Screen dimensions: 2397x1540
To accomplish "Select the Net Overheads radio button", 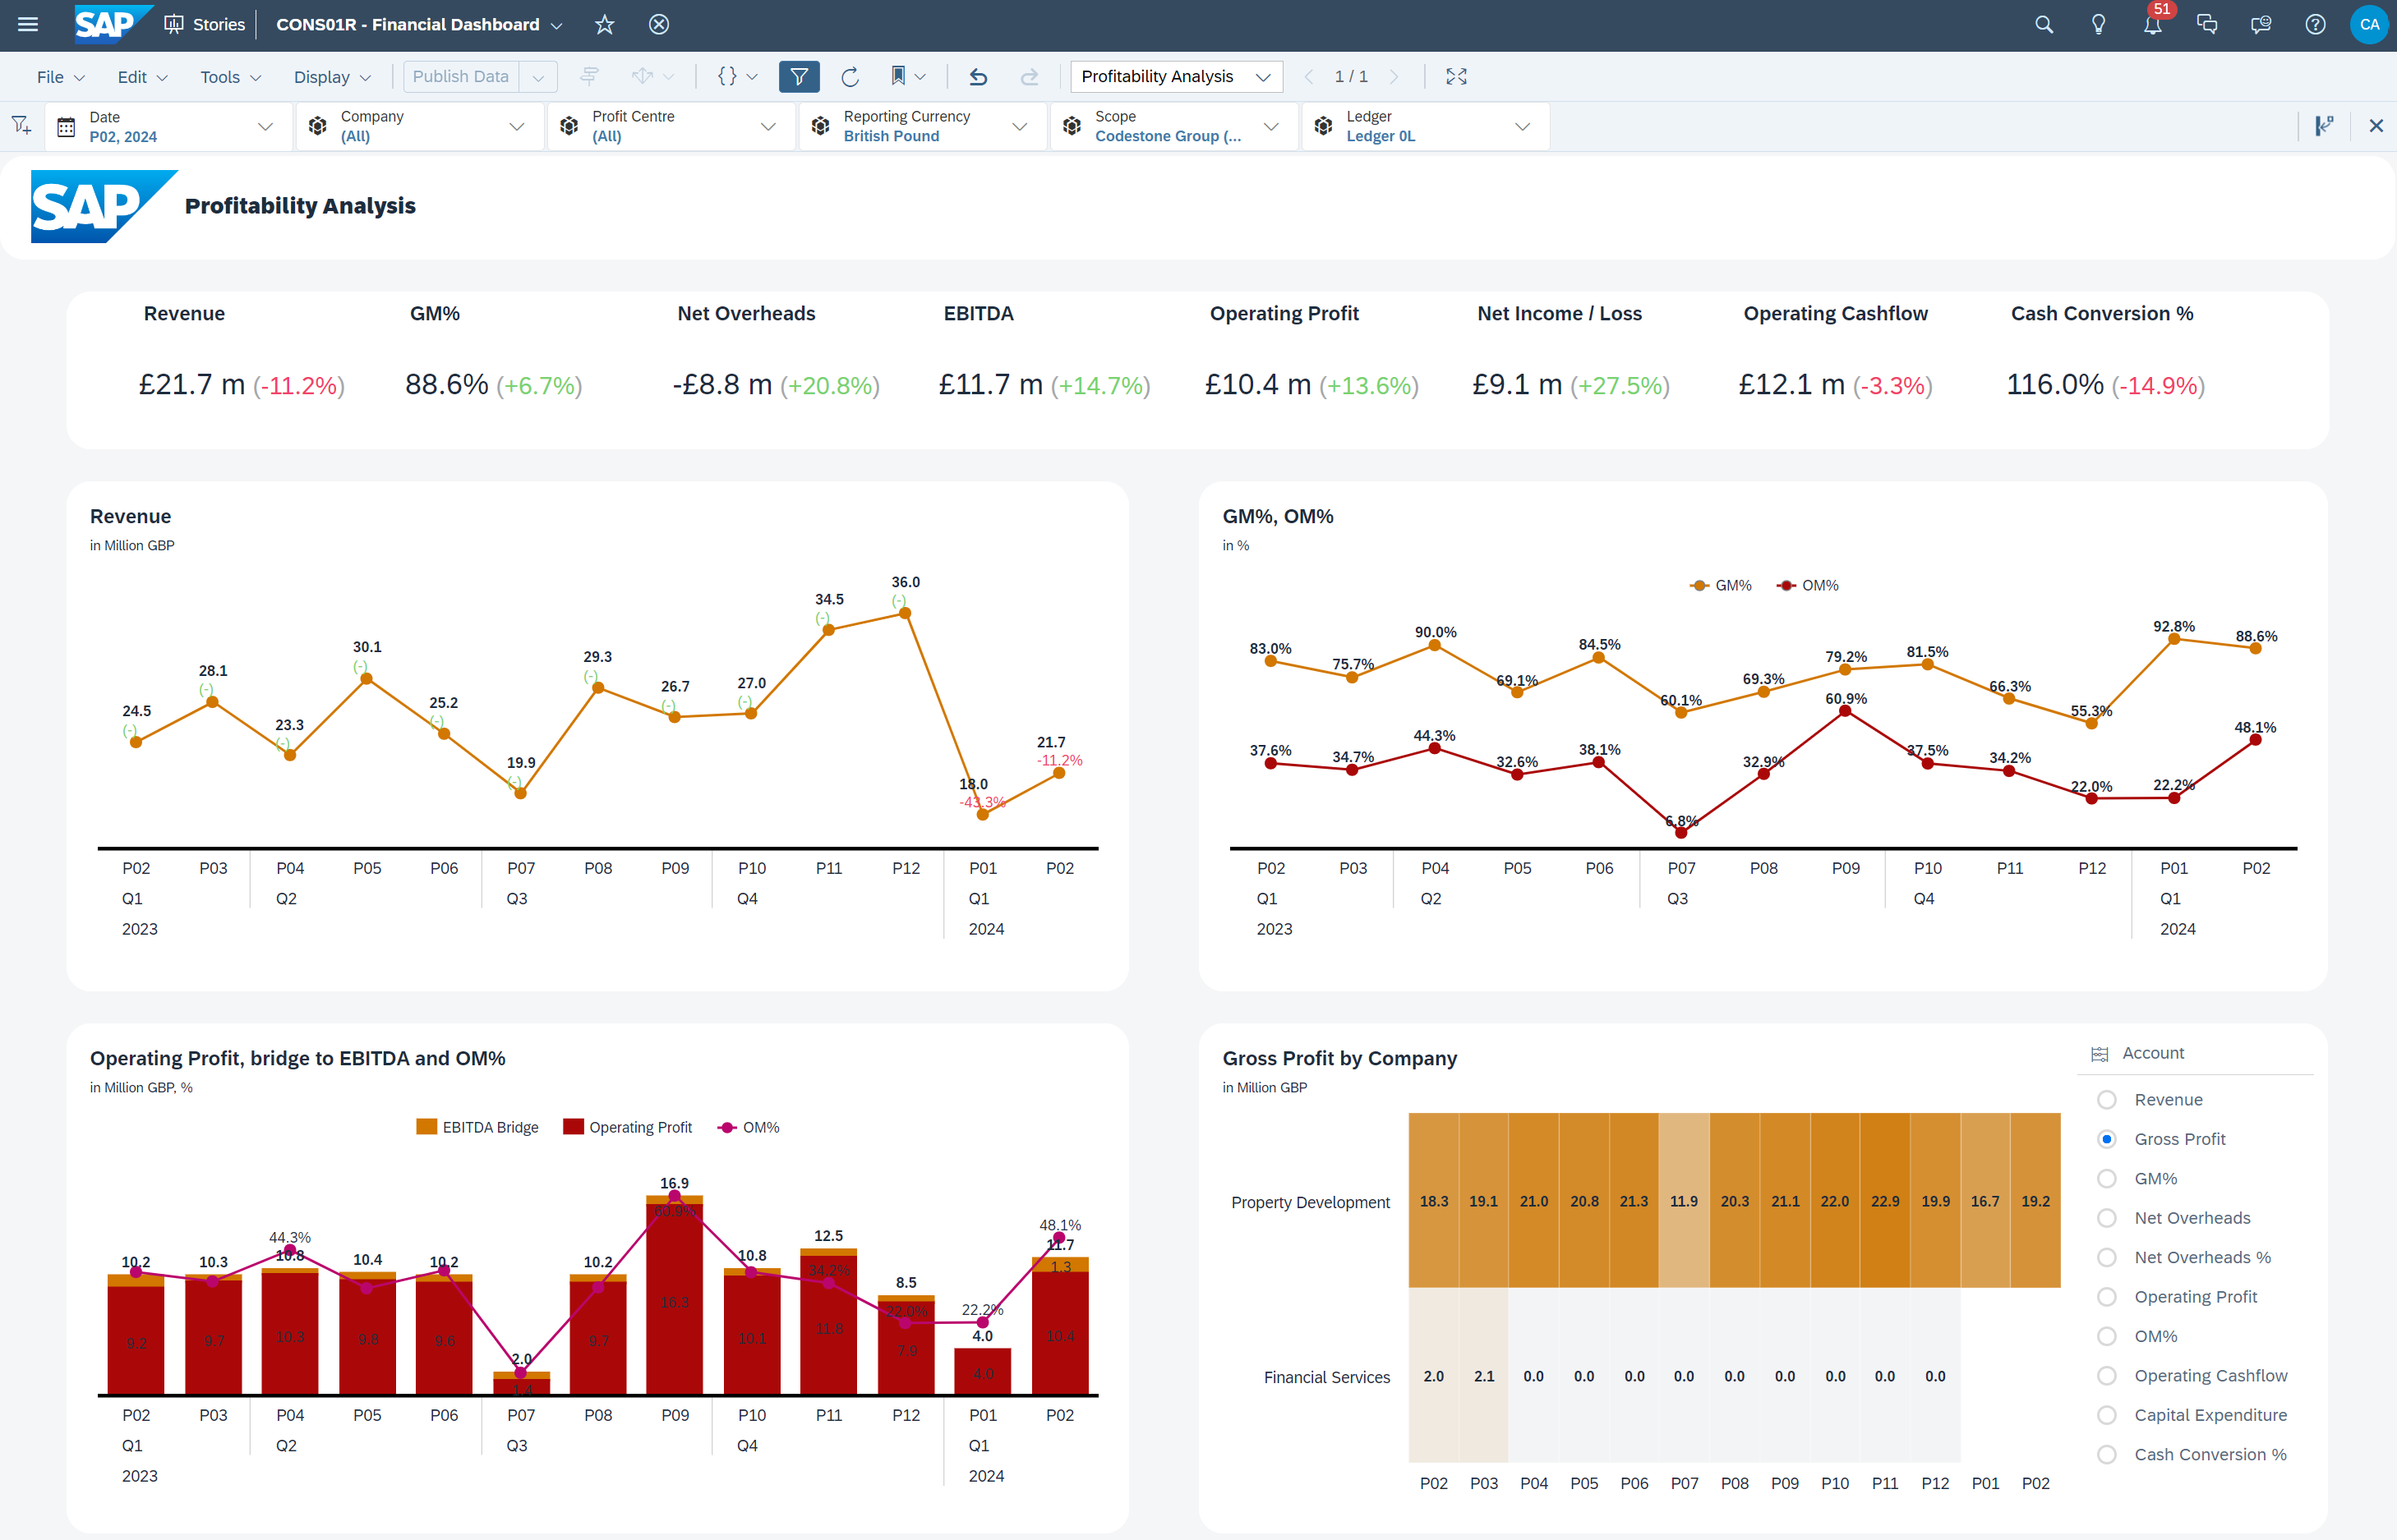I will coord(2107,1218).
